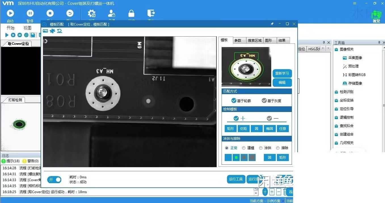Open the 视图 menu
The height and width of the screenshot is (203, 385).
coord(28,28)
